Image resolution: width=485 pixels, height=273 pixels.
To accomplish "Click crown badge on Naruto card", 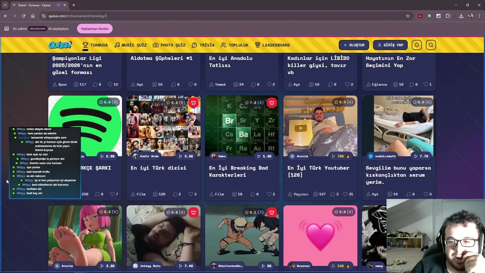I will click(x=272, y=212).
